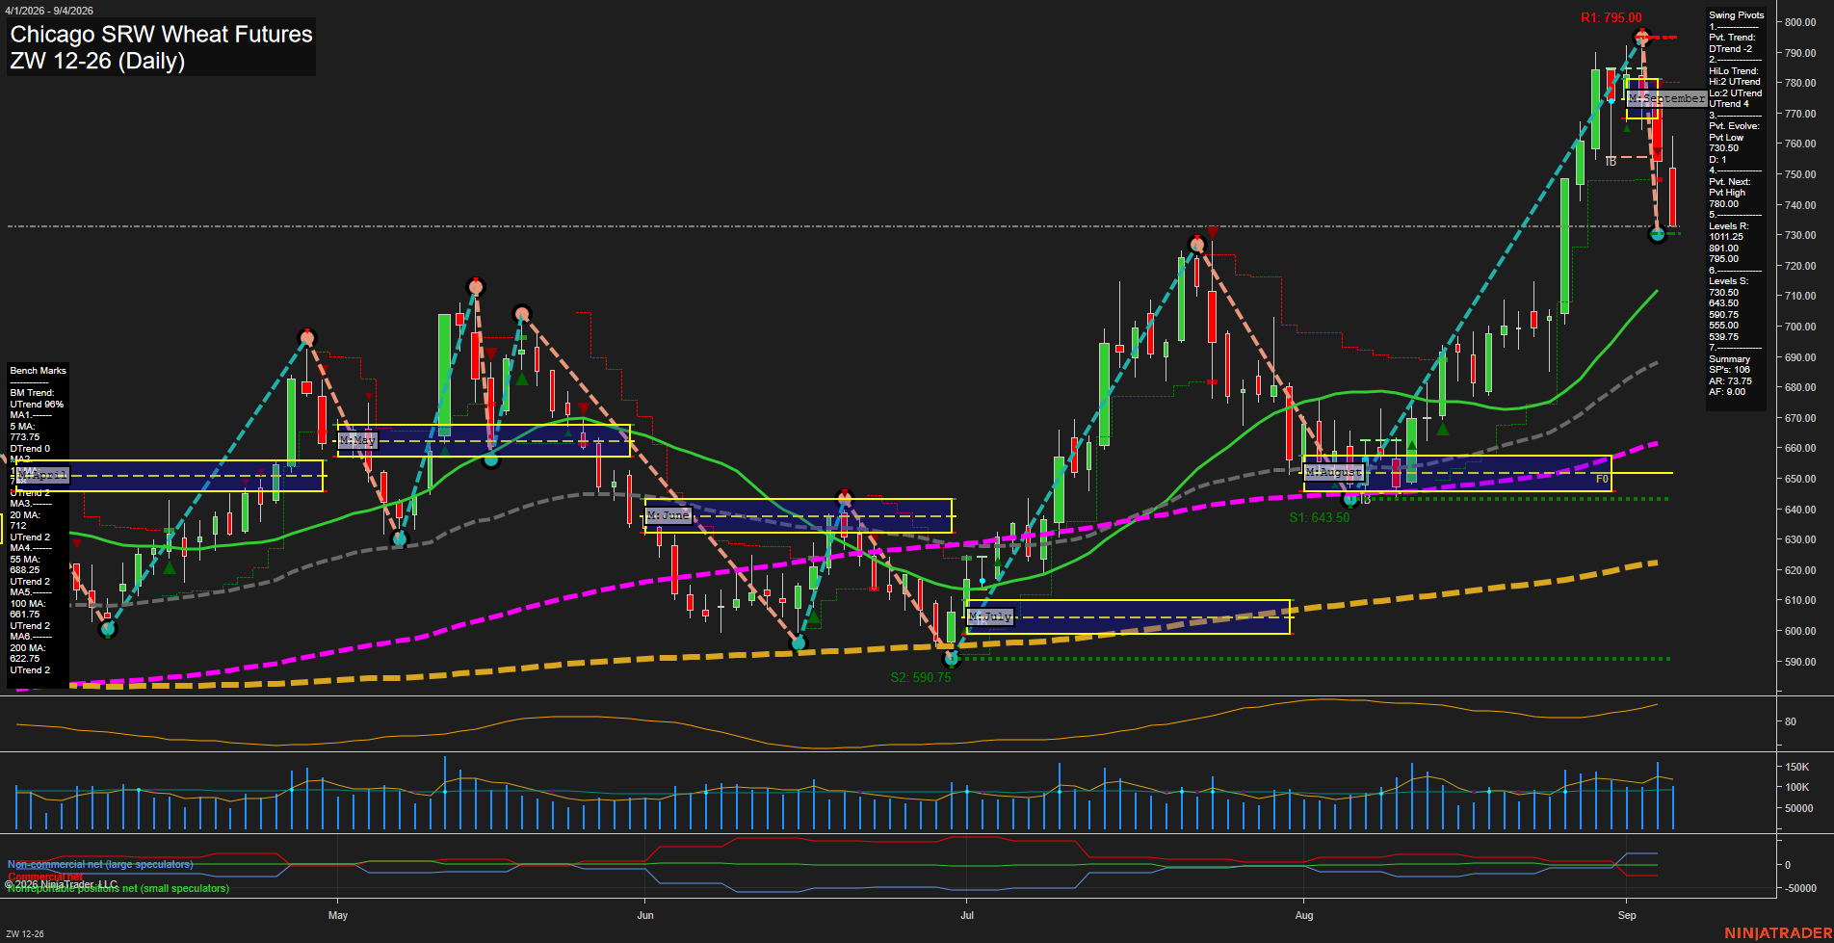Click the date range "4/1/2026 - 9/4/2026"
The width and height of the screenshot is (1834, 943).
click(49, 11)
